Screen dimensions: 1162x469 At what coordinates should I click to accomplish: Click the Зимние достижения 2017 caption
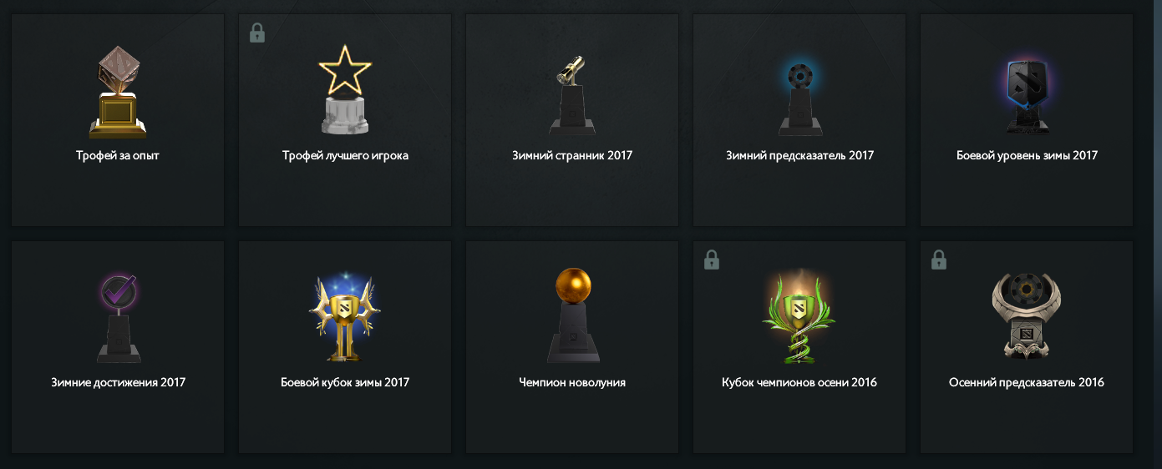click(x=118, y=382)
